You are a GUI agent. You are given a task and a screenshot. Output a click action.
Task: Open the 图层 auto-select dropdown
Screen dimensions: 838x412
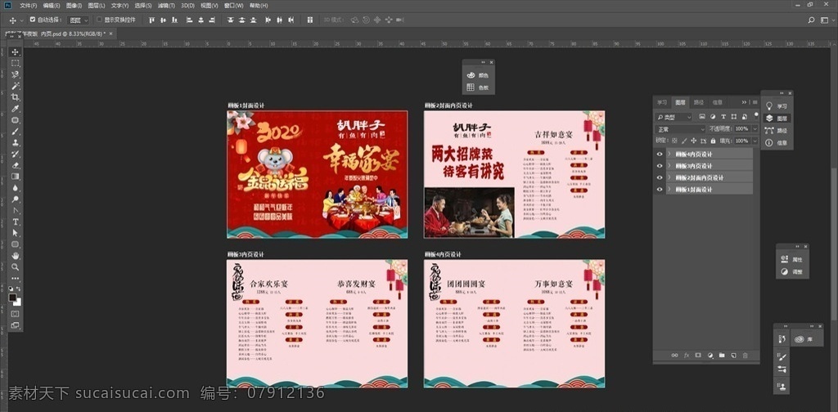click(x=79, y=20)
